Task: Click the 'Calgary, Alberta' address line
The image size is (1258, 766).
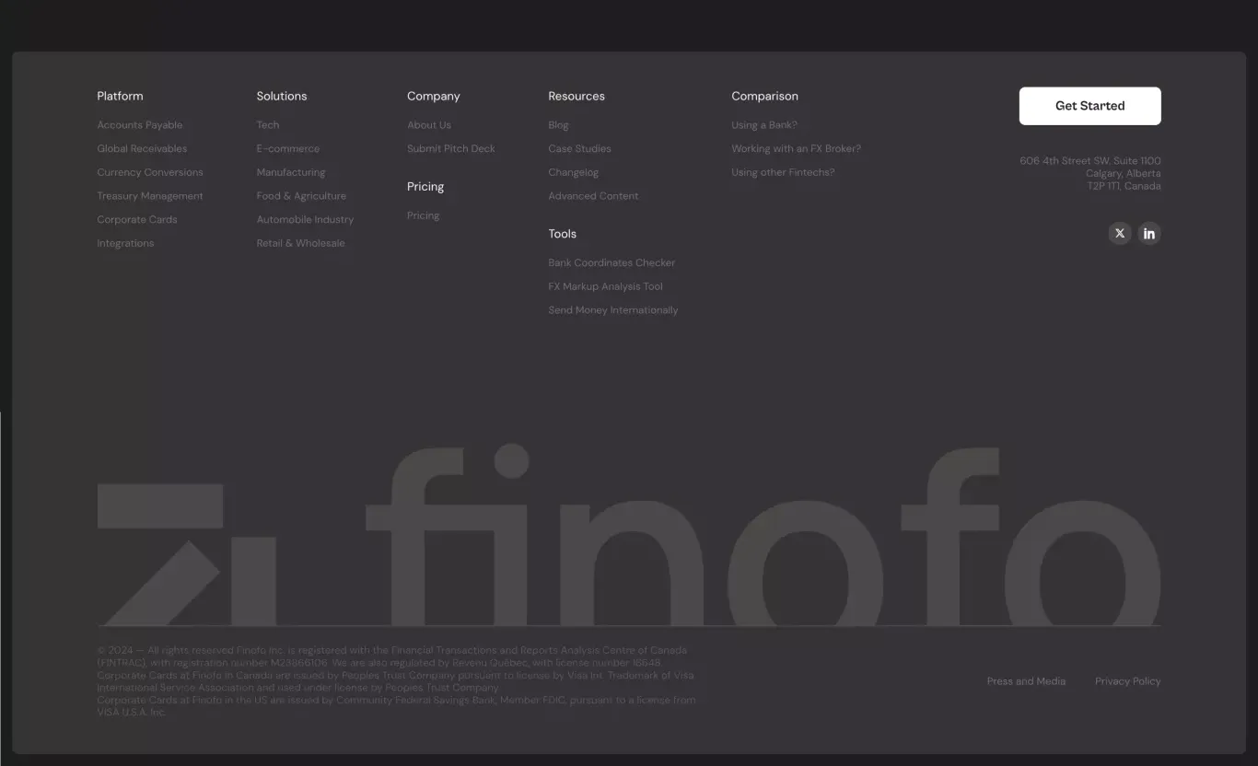Action: click(x=1124, y=174)
